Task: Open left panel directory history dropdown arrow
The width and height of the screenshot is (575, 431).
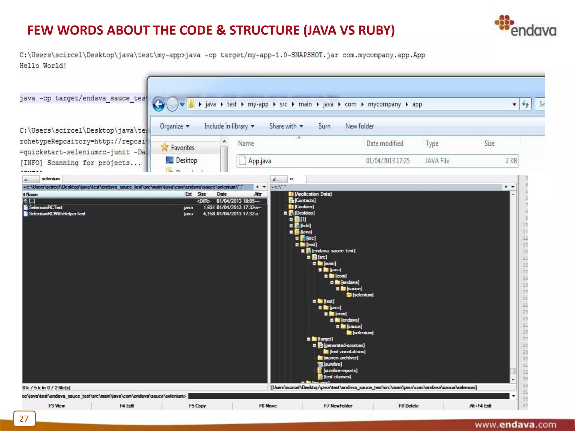Action: point(264,187)
